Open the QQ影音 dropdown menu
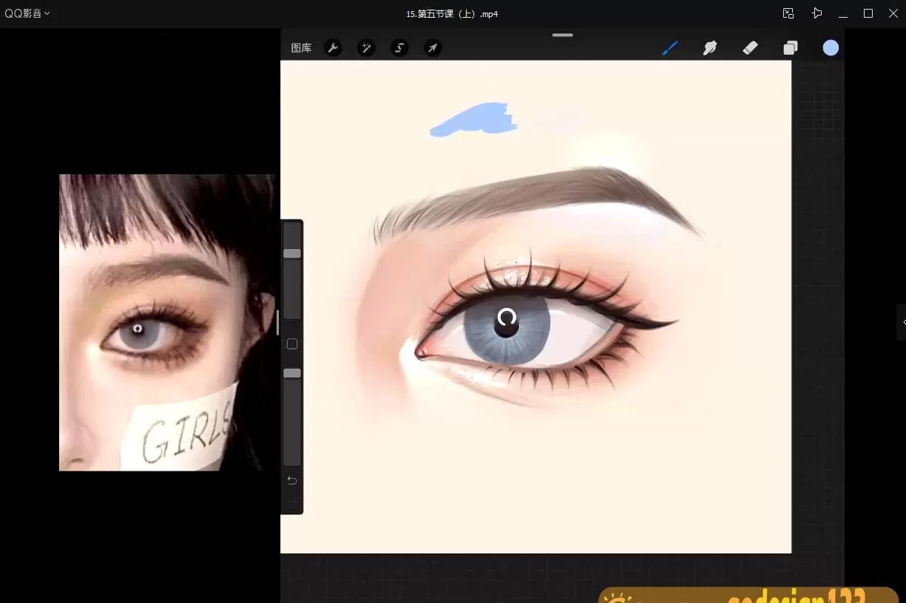 27,13
